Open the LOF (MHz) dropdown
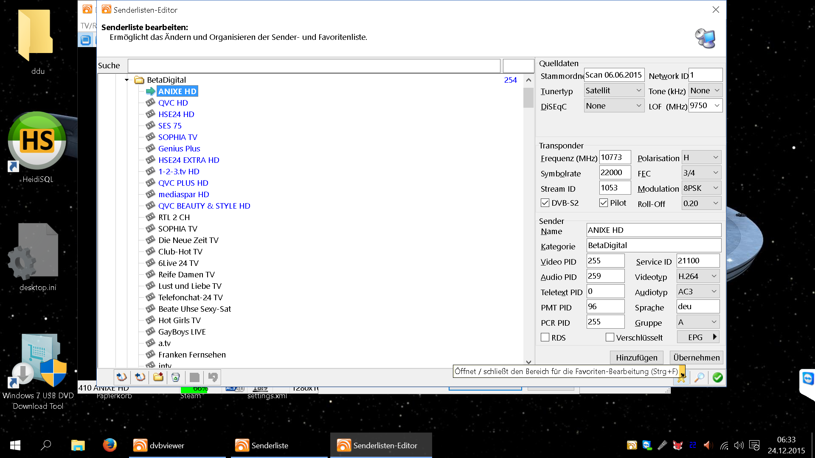 pos(705,106)
